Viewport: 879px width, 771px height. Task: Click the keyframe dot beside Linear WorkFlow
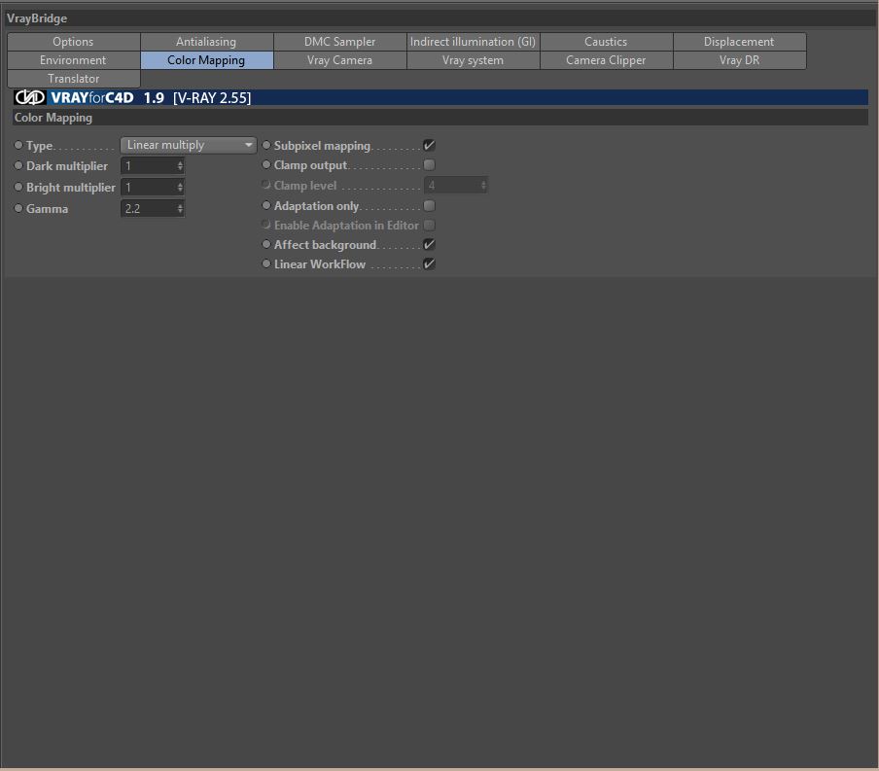point(266,263)
